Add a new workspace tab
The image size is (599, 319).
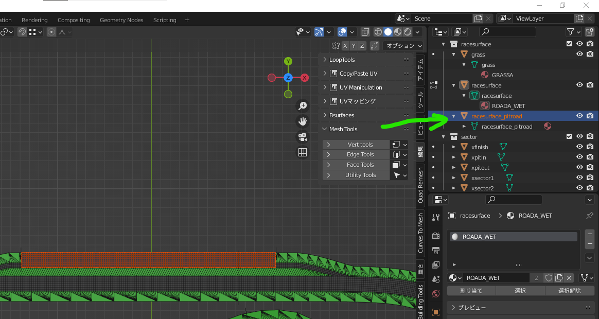[187, 20]
